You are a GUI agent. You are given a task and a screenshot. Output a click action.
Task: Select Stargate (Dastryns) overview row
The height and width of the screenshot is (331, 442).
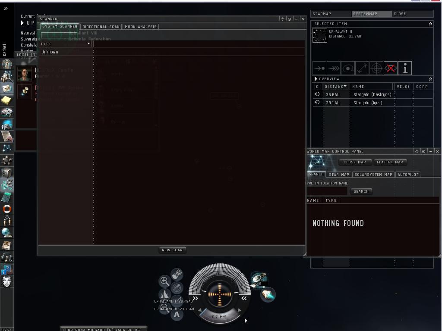tap(373, 94)
